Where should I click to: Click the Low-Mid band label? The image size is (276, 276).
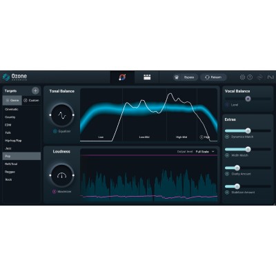pos(144,137)
